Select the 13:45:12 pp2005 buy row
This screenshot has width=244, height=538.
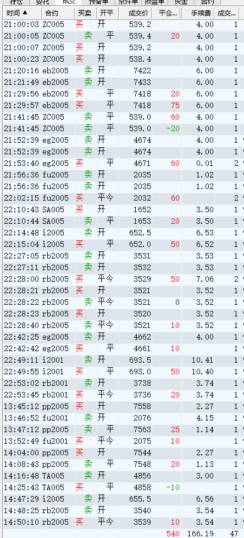coord(121,406)
